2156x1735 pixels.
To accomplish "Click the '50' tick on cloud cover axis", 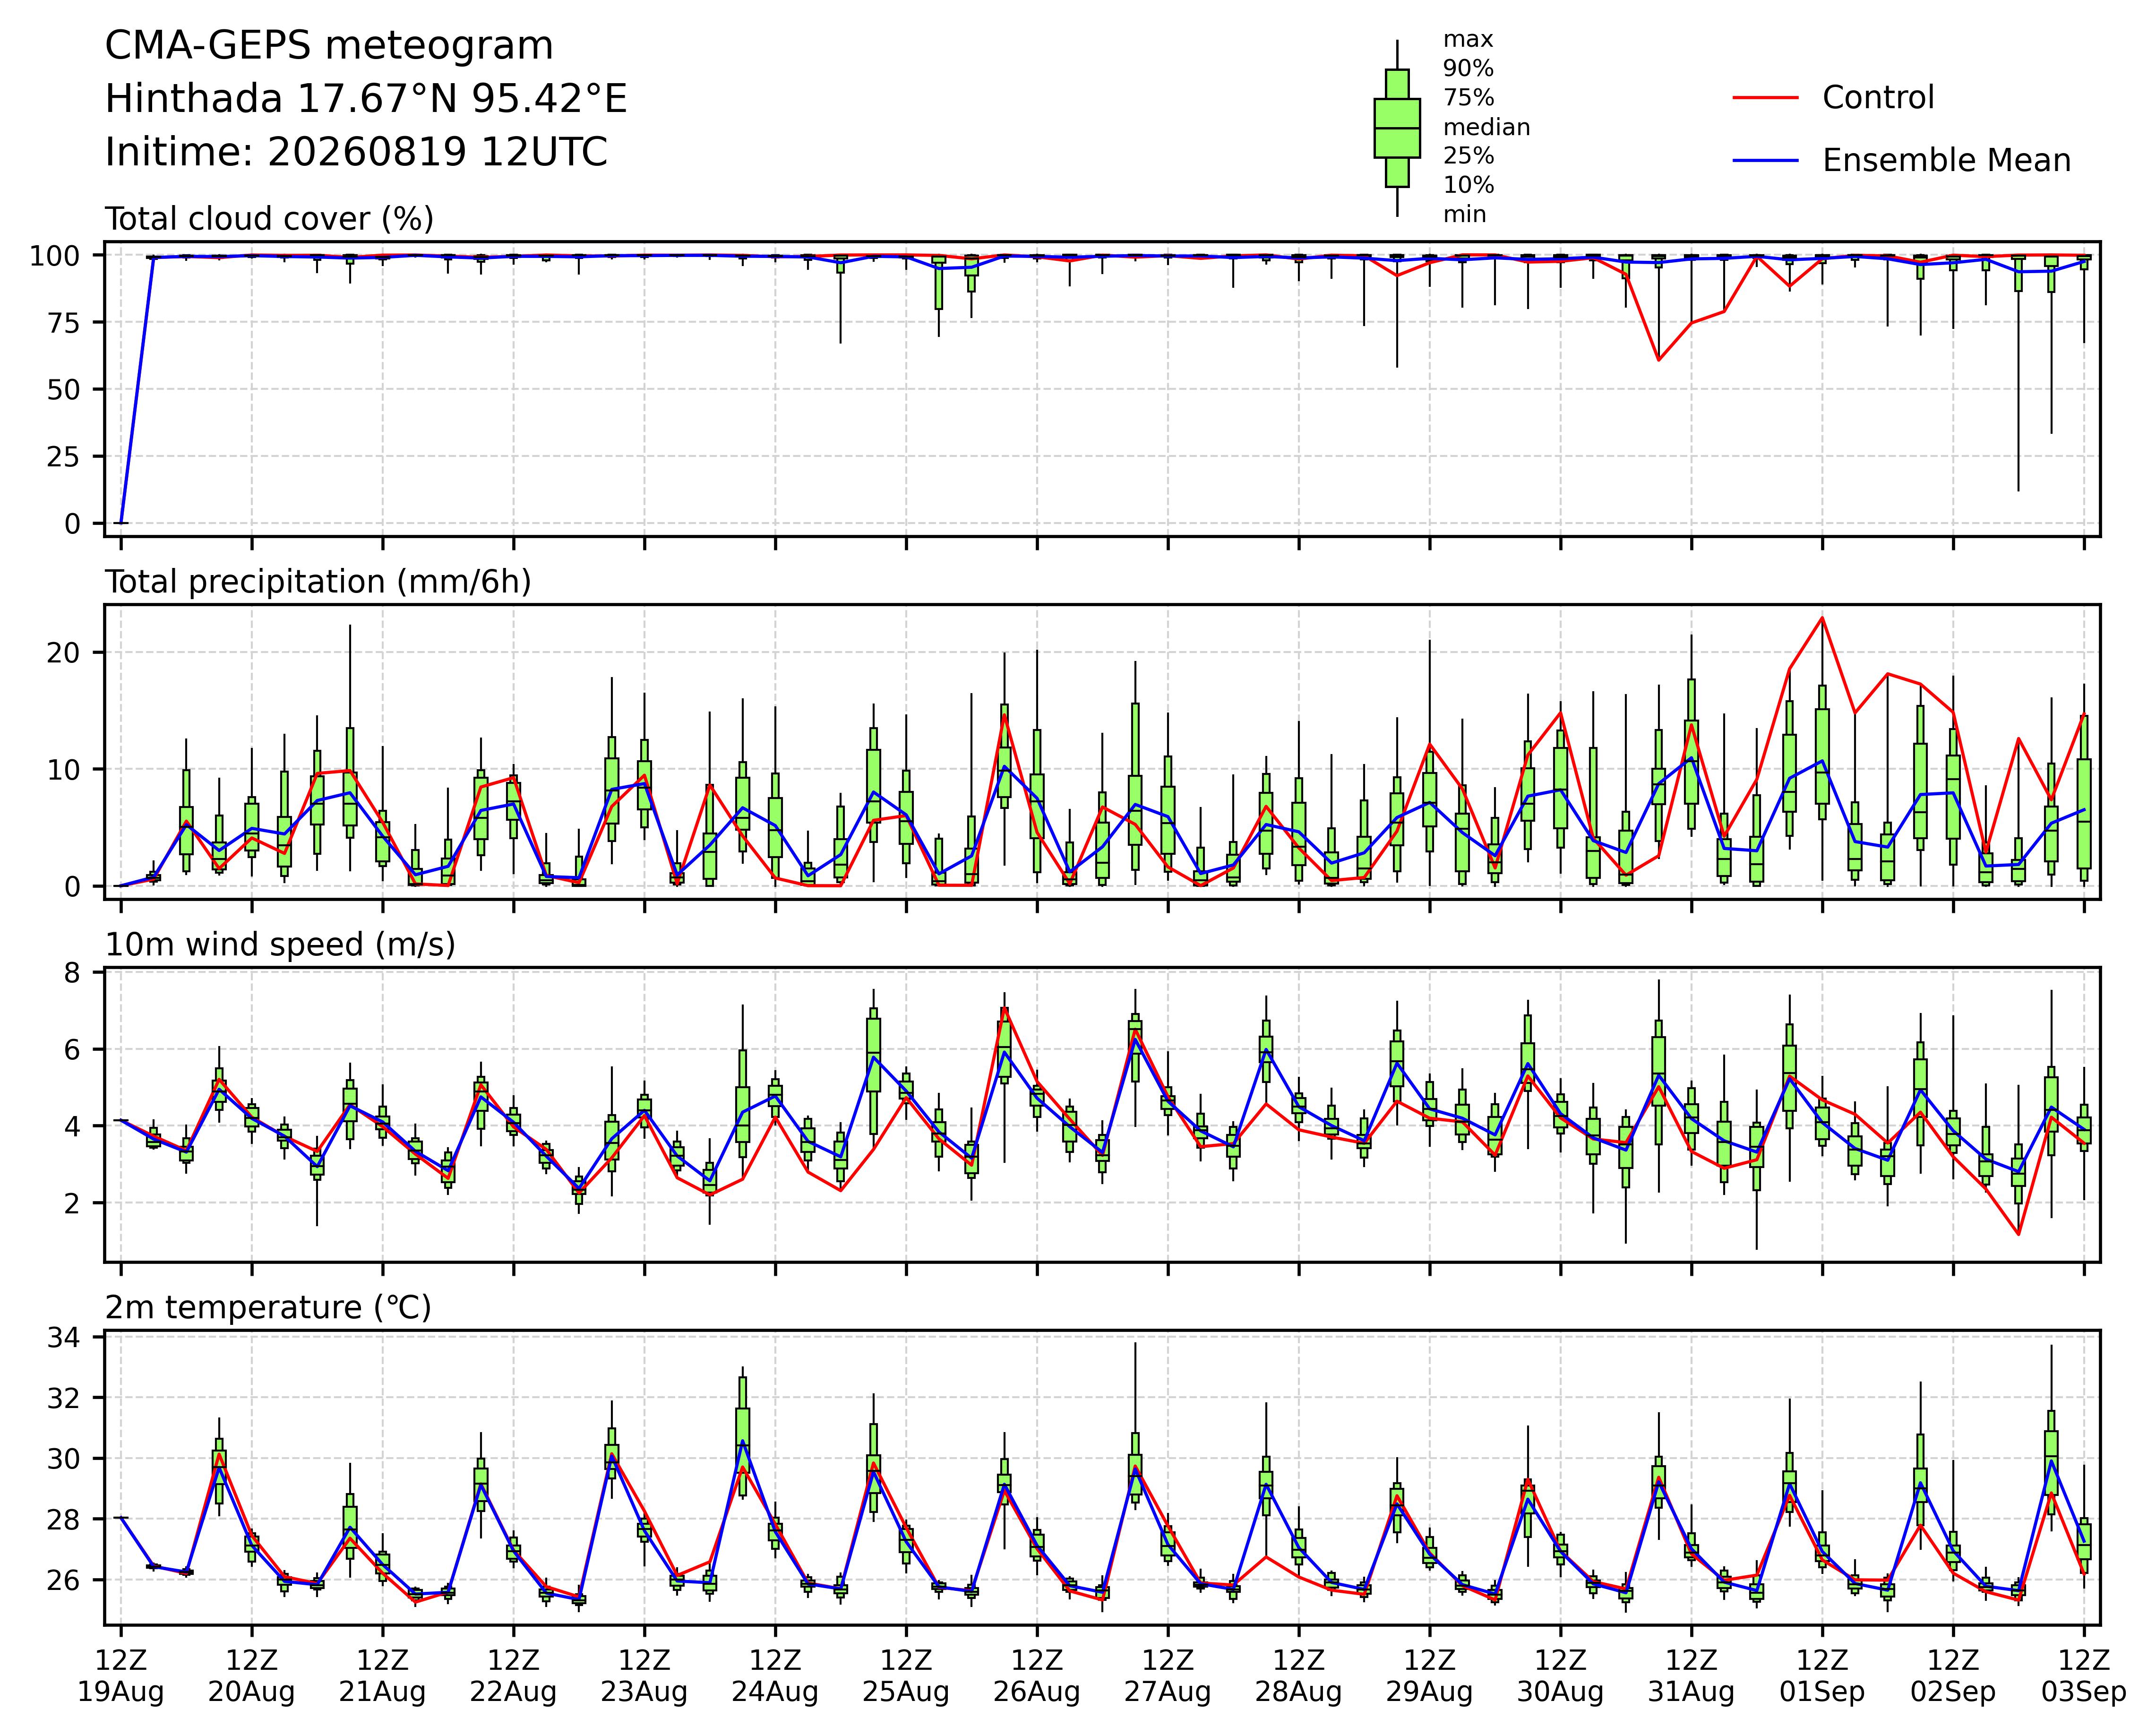I will pyautogui.click(x=64, y=390).
